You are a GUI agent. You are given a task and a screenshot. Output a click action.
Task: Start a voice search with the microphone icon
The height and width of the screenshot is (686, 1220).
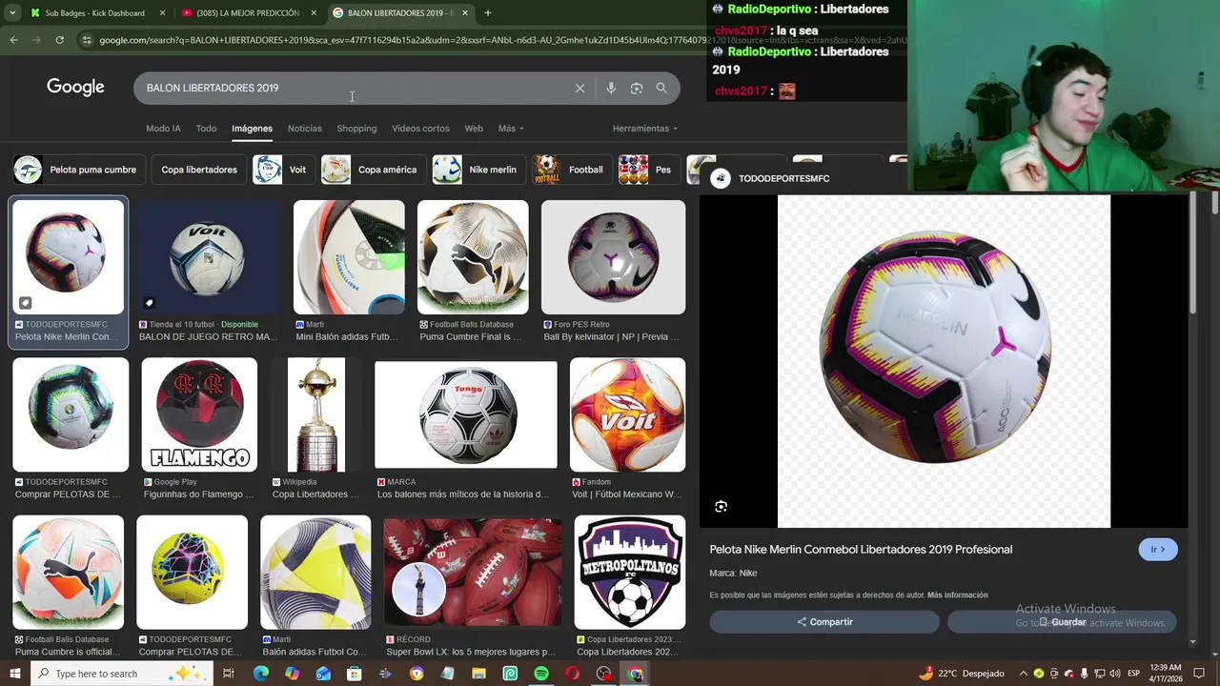611,88
